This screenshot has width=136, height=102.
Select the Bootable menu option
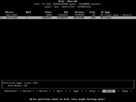11,91
